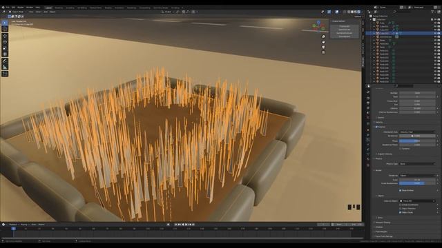Open the Render properties tab
This screenshot has width=442, height=248.
click(x=368, y=98)
